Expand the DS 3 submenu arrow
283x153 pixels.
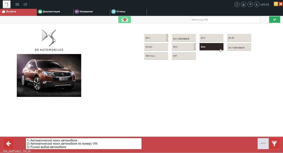tap(167, 38)
